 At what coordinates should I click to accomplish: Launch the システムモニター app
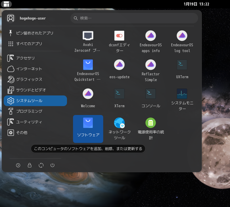(182, 99)
